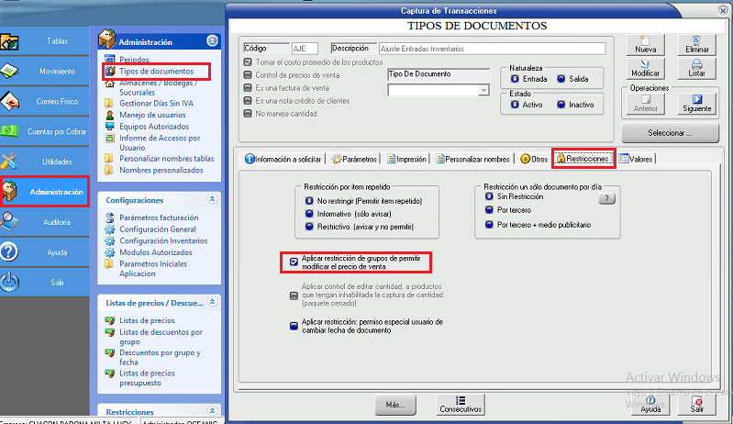The height and width of the screenshot is (424, 733).
Task: Collapse the Configuraciones panel section
Action: (213, 199)
